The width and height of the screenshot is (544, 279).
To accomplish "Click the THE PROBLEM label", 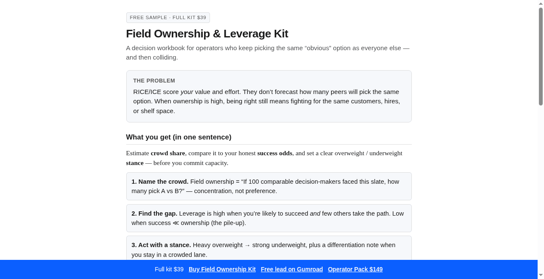I will tap(154, 81).
